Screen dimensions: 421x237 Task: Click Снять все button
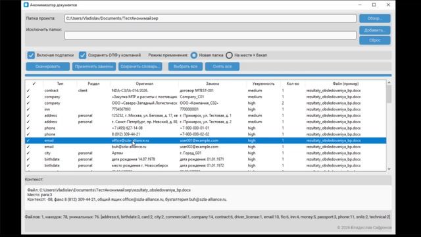(x=222, y=66)
